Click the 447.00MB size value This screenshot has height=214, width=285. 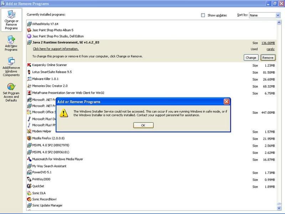[268, 113]
